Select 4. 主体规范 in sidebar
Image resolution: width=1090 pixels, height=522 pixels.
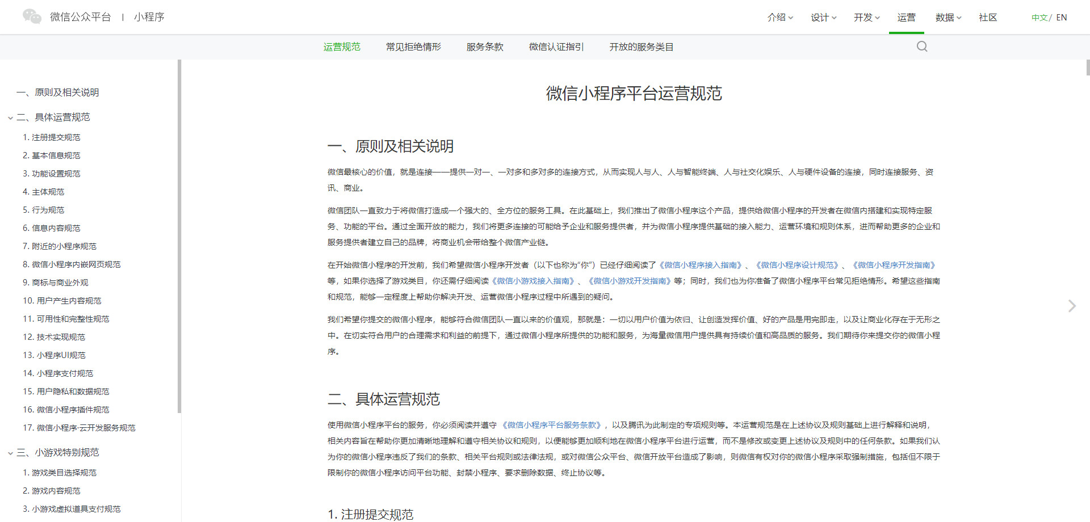44,192
